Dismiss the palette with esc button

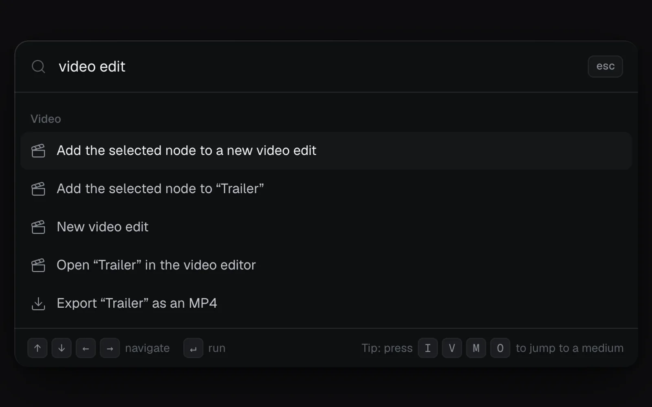(605, 66)
